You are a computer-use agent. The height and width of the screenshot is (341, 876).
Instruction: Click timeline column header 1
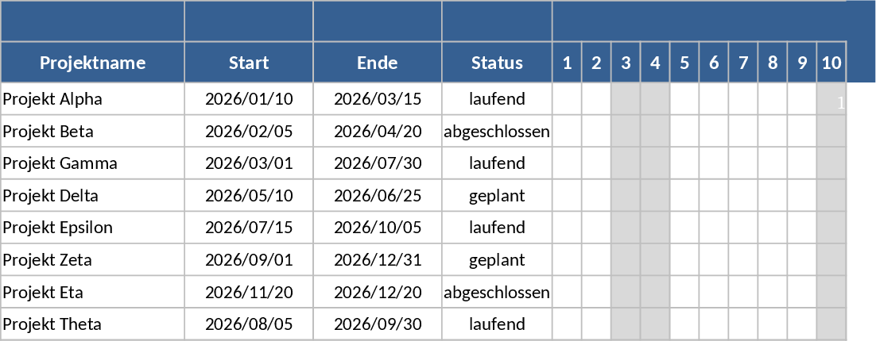(567, 63)
